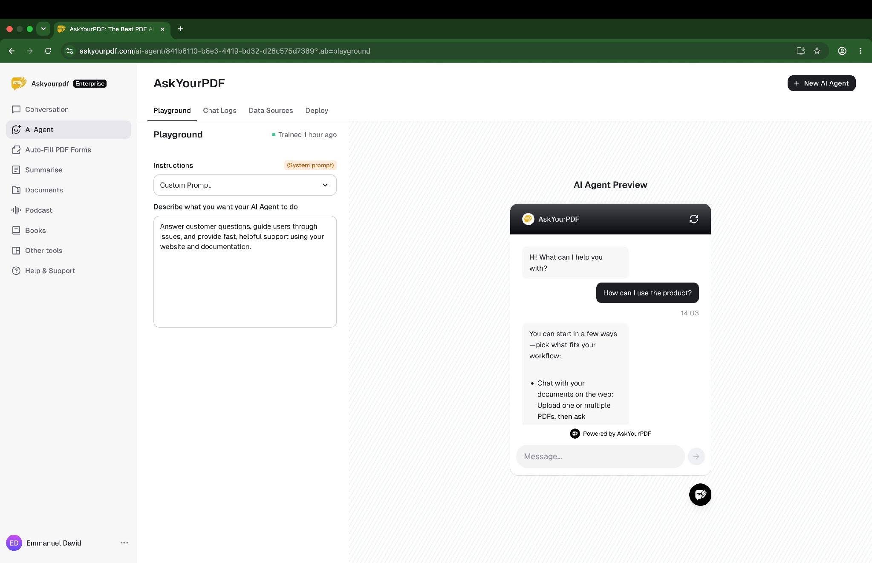Open Books in the sidebar
This screenshot has width=872, height=563.
click(69, 230)
